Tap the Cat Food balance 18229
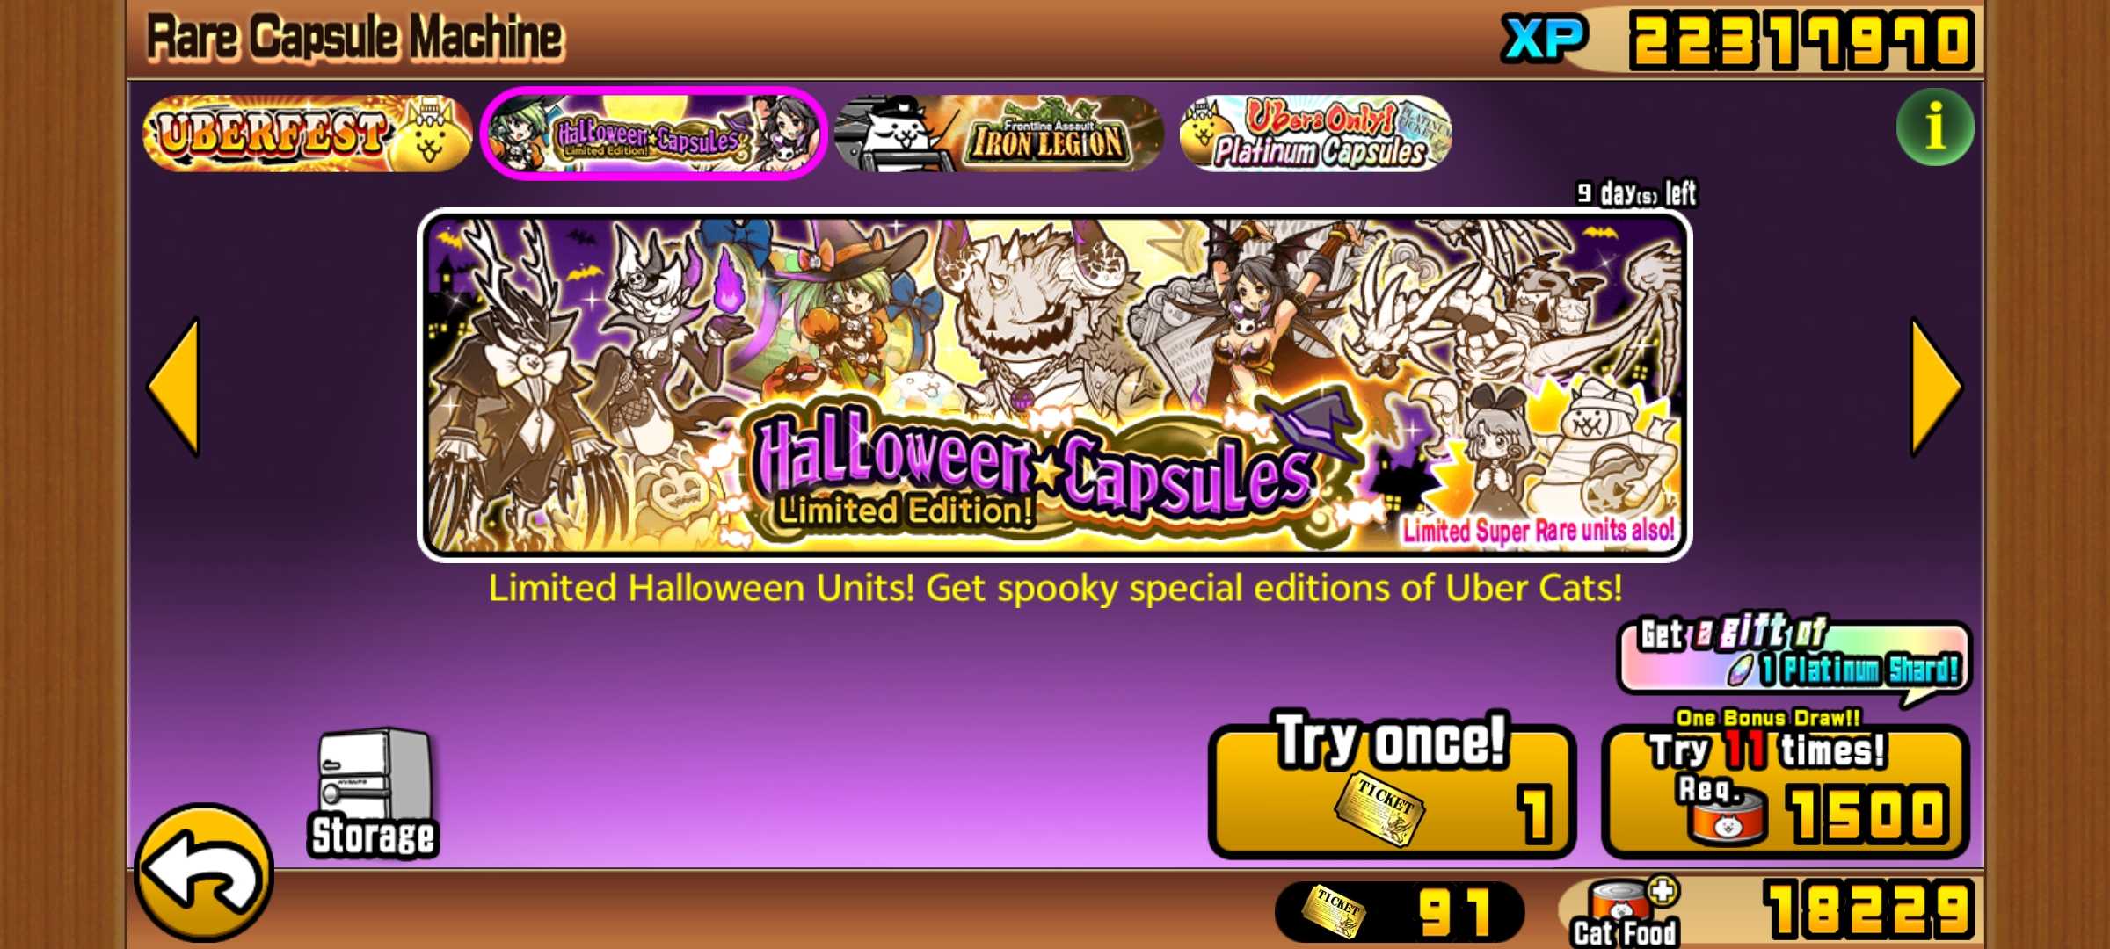This screenshot has height=949, width=2110. (1868, 909)
